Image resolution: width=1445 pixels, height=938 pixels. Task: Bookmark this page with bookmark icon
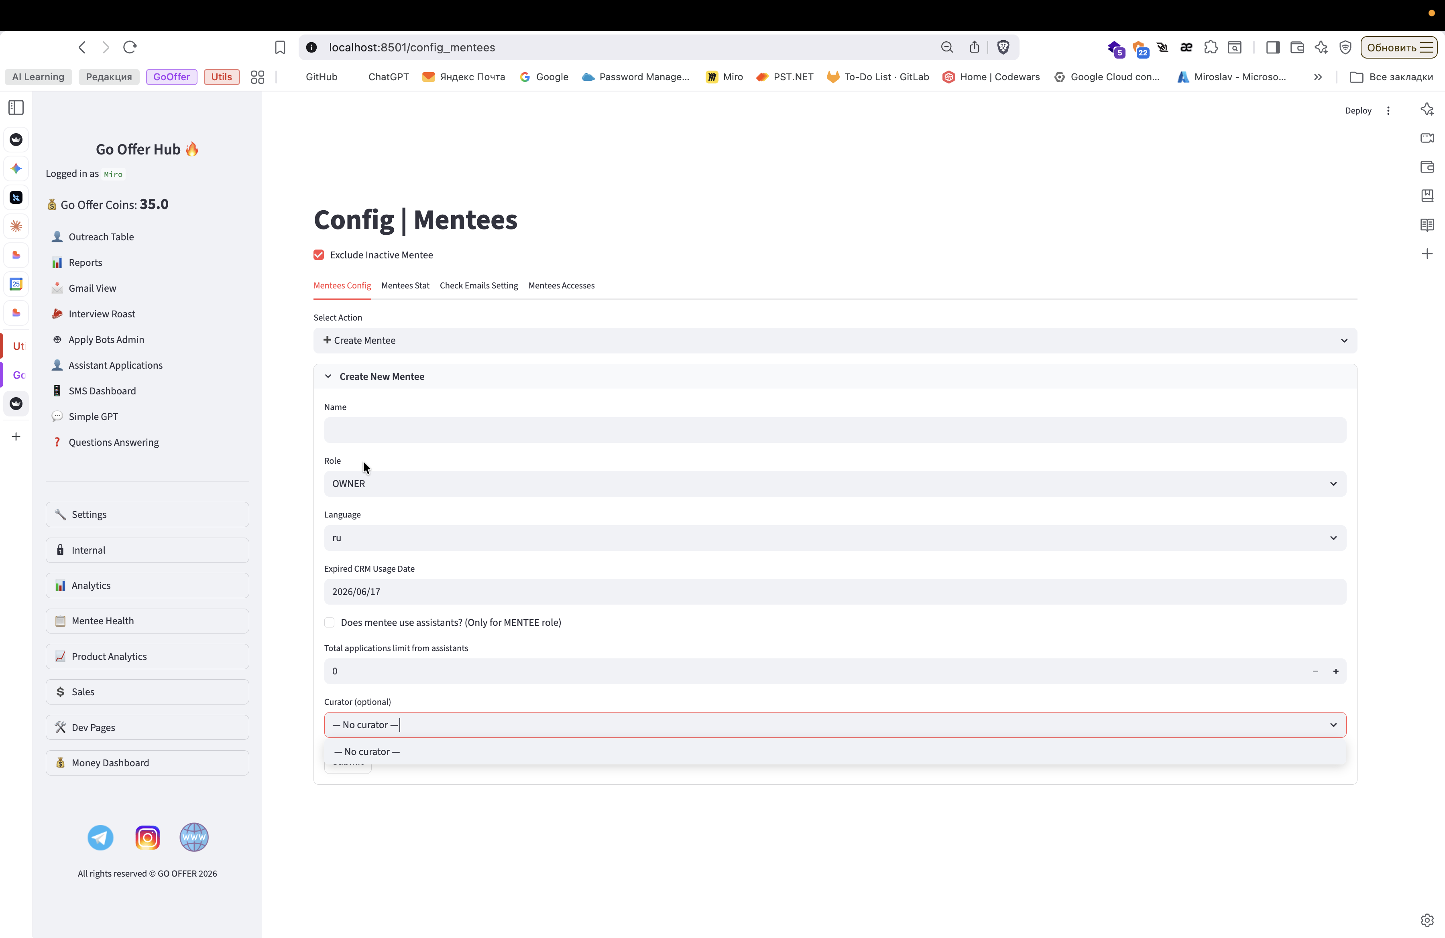[280, 47]
